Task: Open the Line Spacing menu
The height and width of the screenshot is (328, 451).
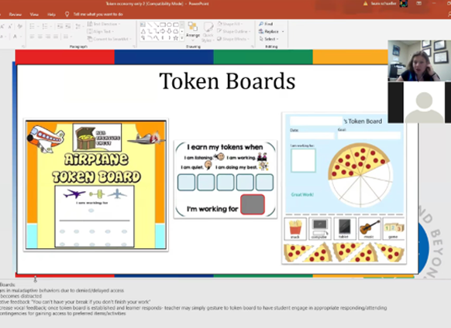Action: point(78,26)
